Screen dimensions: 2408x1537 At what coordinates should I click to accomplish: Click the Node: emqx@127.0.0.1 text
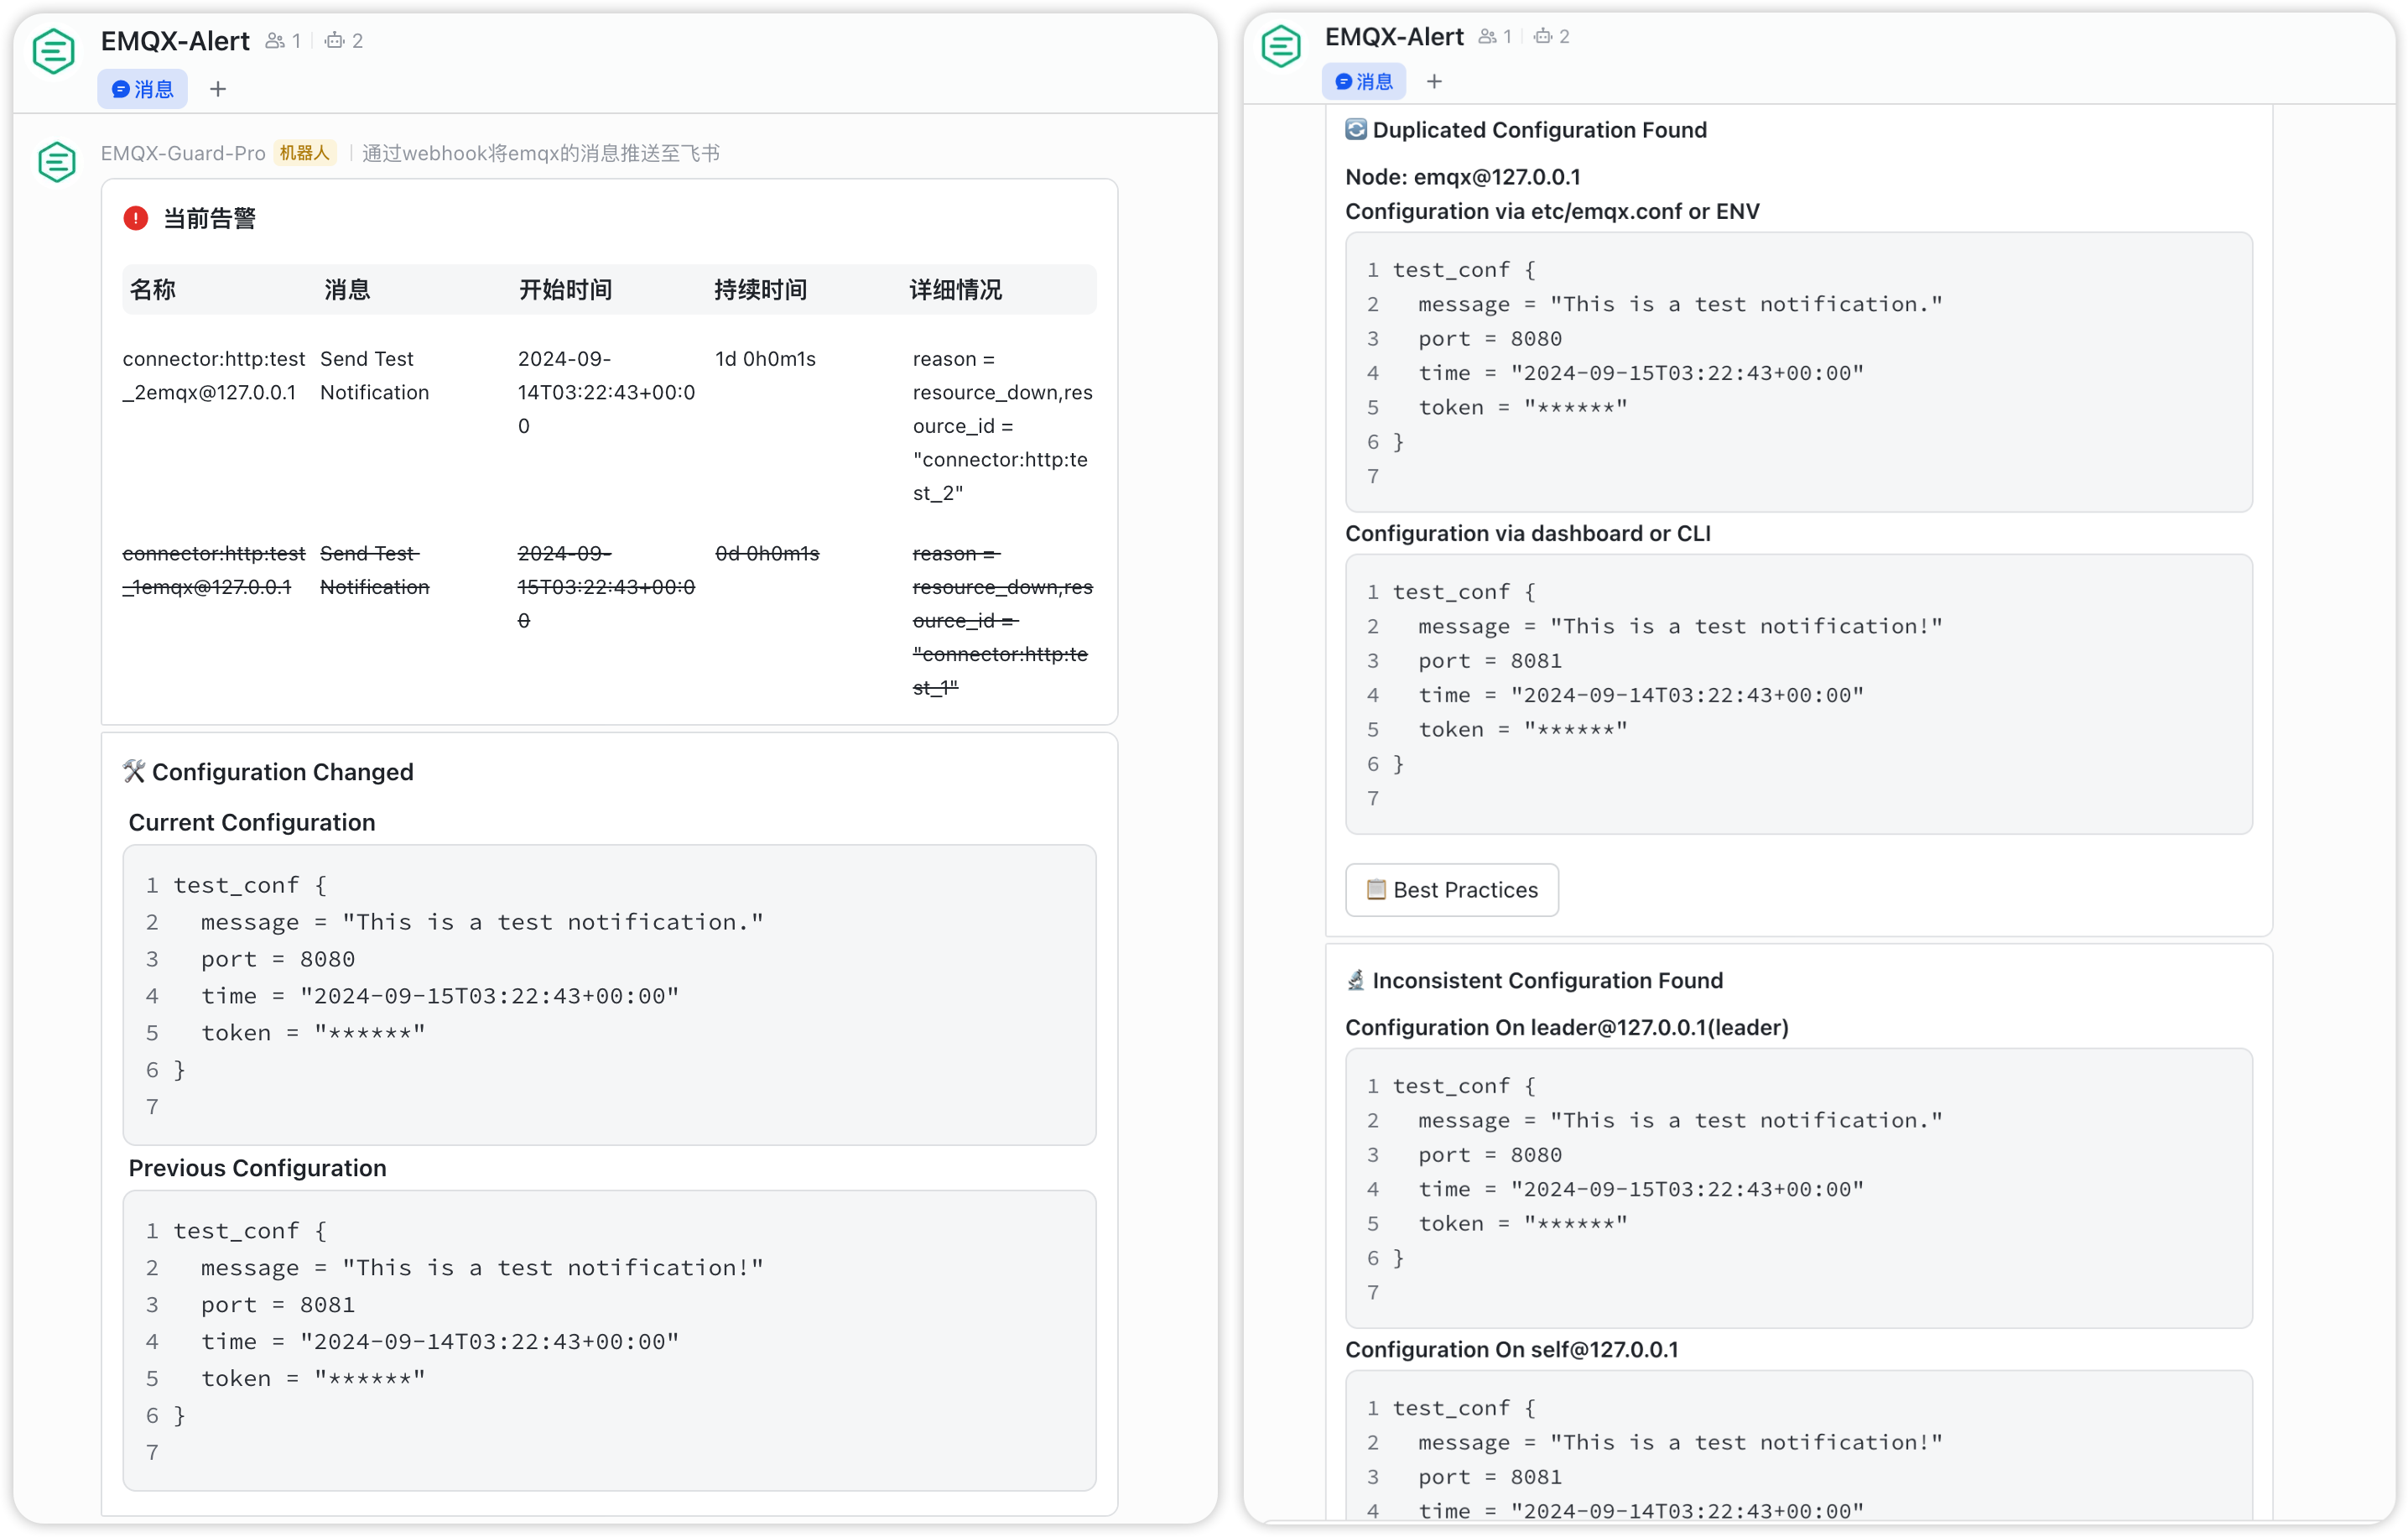click(x=1463, y=177)
